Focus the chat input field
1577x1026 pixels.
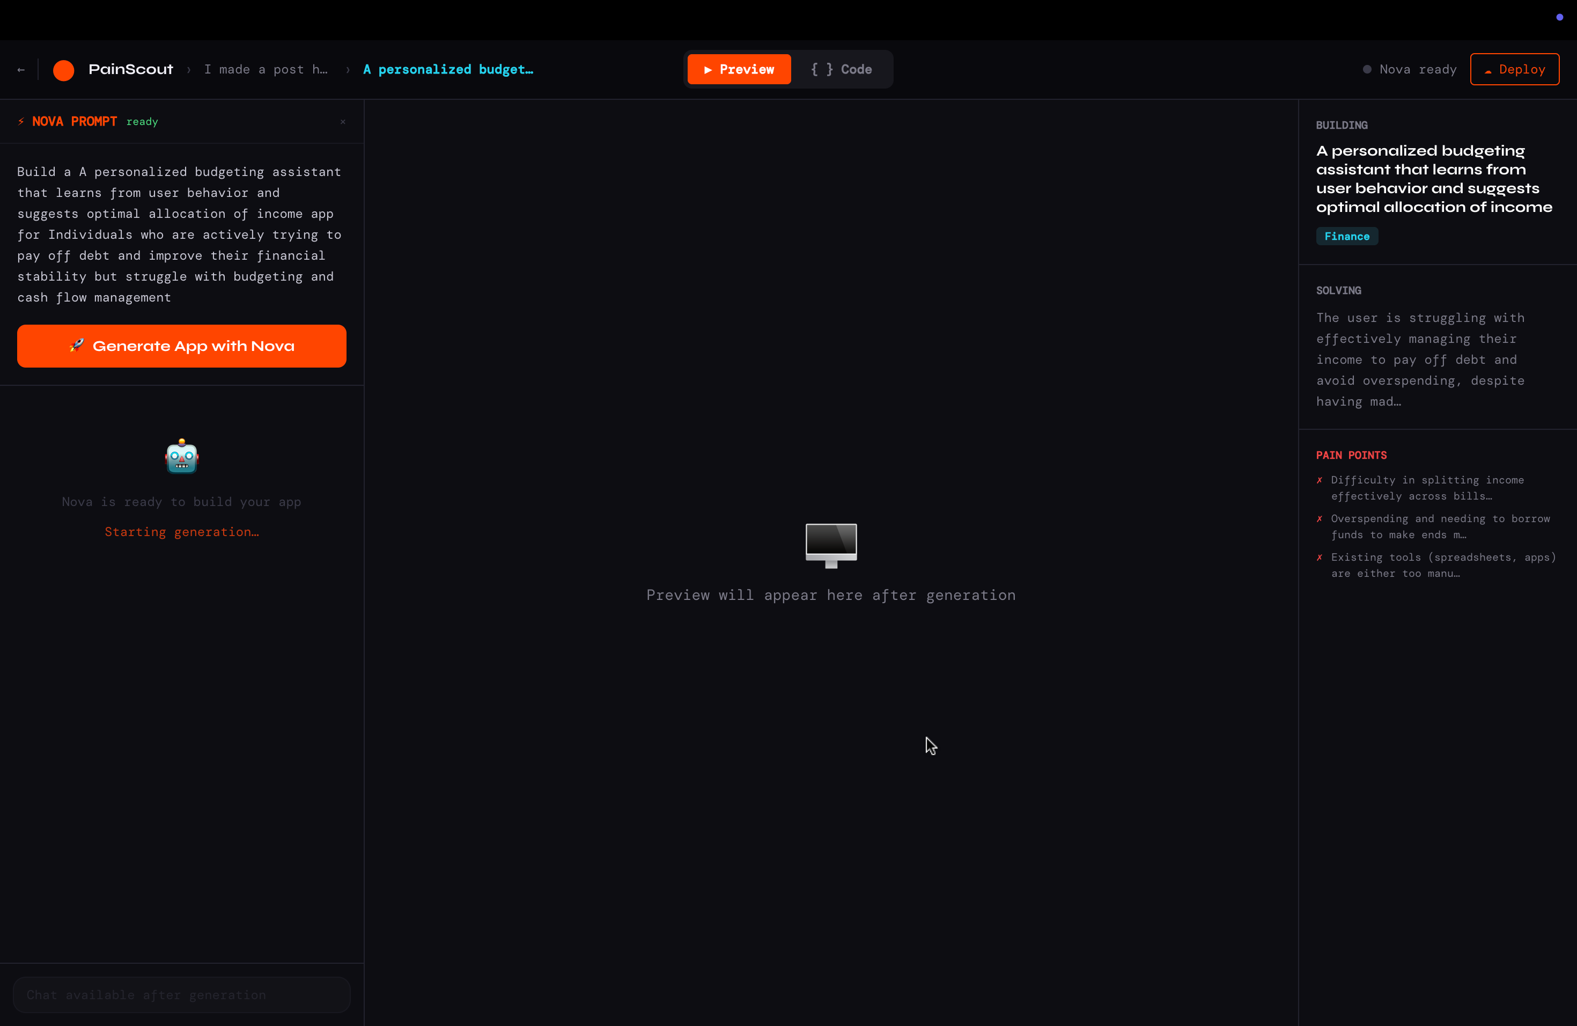tap(181, 994)
